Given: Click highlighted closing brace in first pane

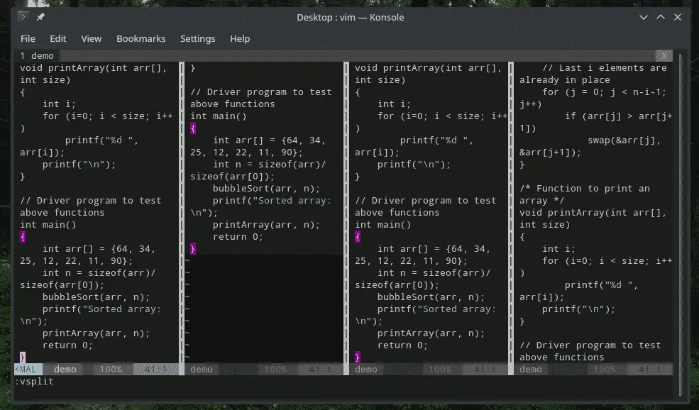Looking at the screenshot, I should pyautogui.click(x=23, y=358).
